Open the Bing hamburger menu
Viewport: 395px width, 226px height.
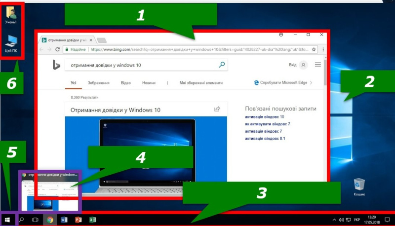coord(318,65)
